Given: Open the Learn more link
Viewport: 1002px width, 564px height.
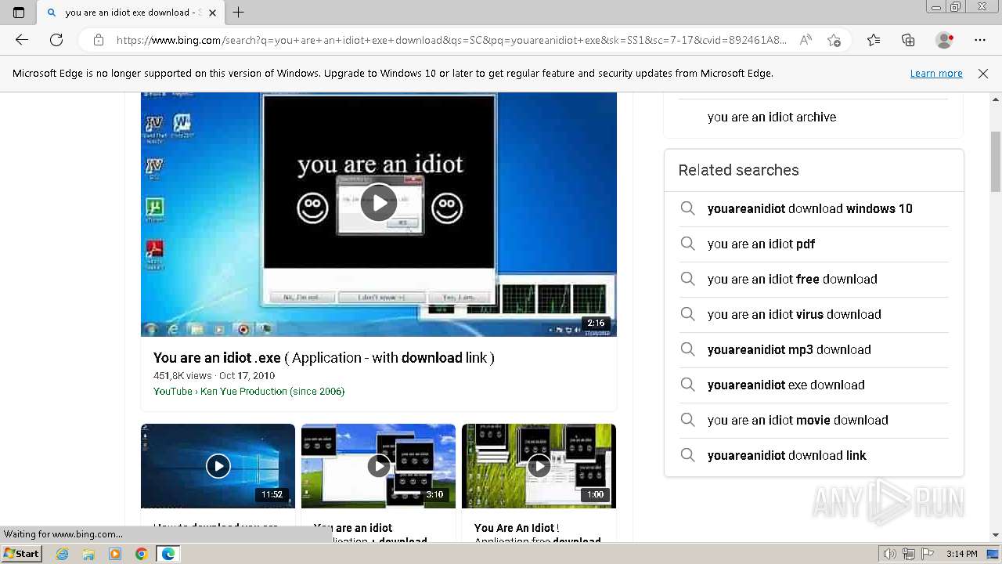Looking at the screenshot, I should tap(936, 74).
